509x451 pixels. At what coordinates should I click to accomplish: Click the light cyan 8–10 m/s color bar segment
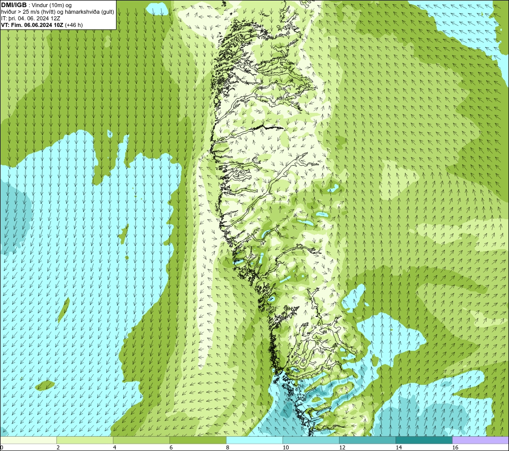pos(254,440)
